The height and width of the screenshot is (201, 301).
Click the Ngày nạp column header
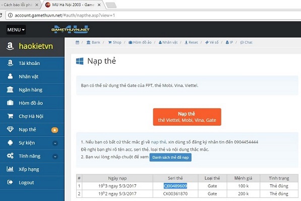tap(117, 178)
